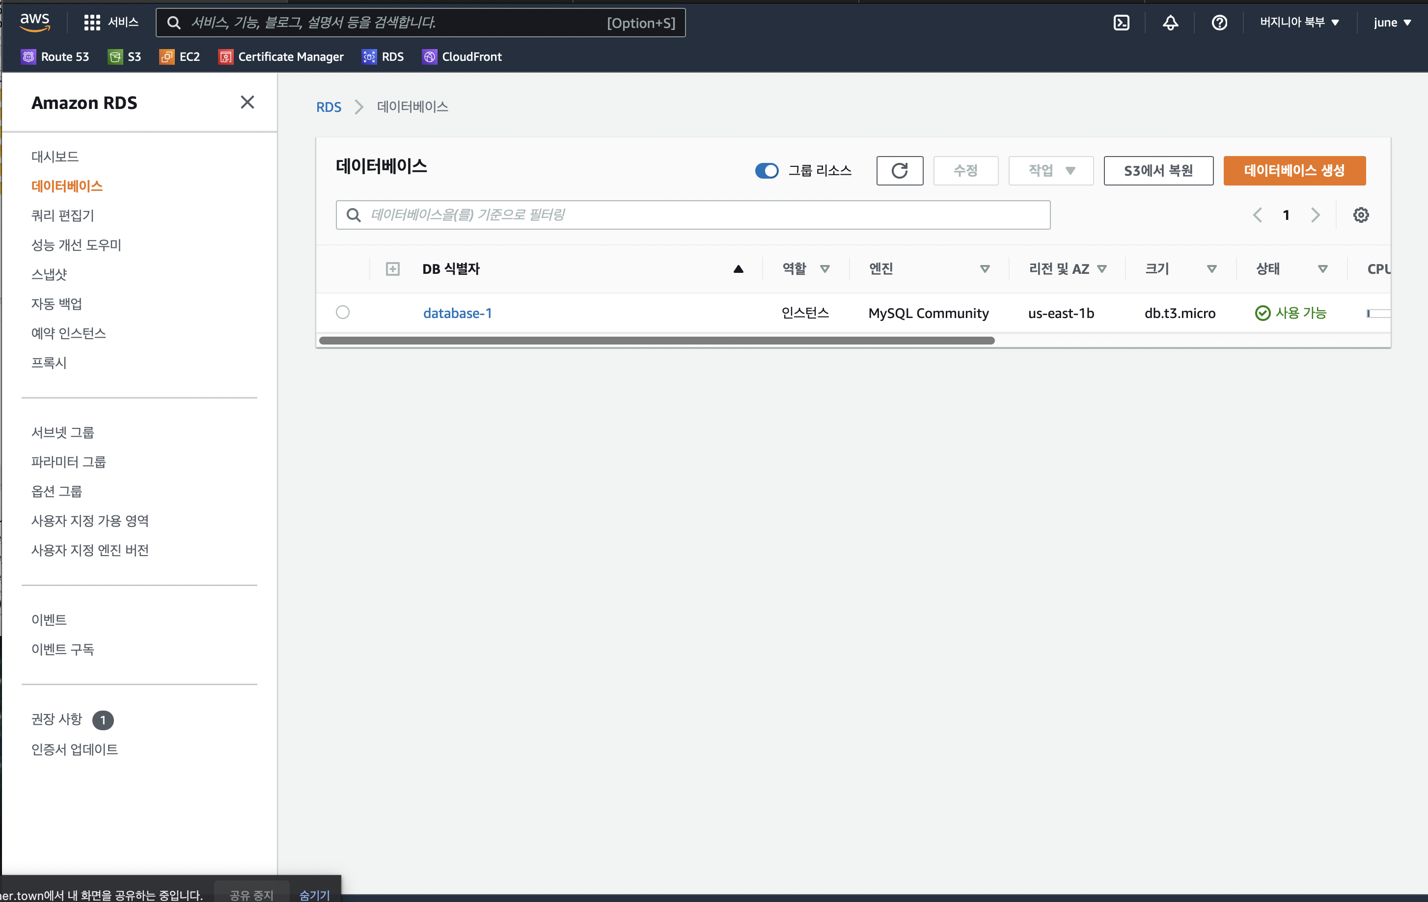This screenshot has height=902, width=1428.
Task: Open 옵션 그룹 in the sidebar
Action: tap(56, 491)
